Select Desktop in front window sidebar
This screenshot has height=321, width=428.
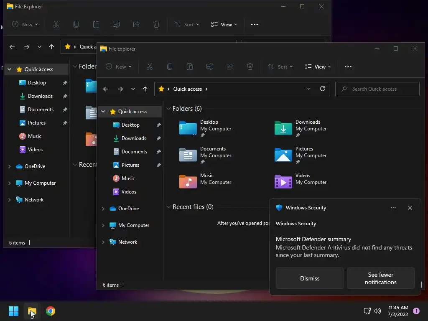coord(130,125)
